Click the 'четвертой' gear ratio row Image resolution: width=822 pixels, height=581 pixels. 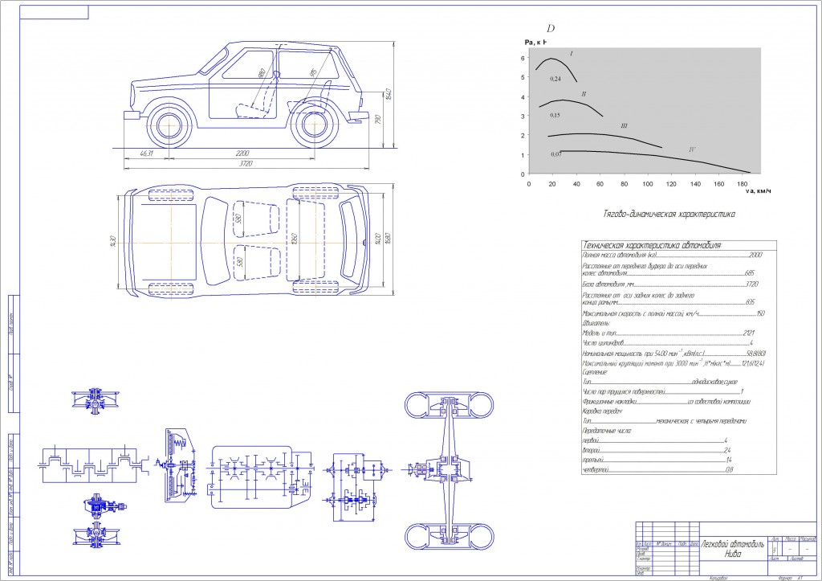point(658,470)
